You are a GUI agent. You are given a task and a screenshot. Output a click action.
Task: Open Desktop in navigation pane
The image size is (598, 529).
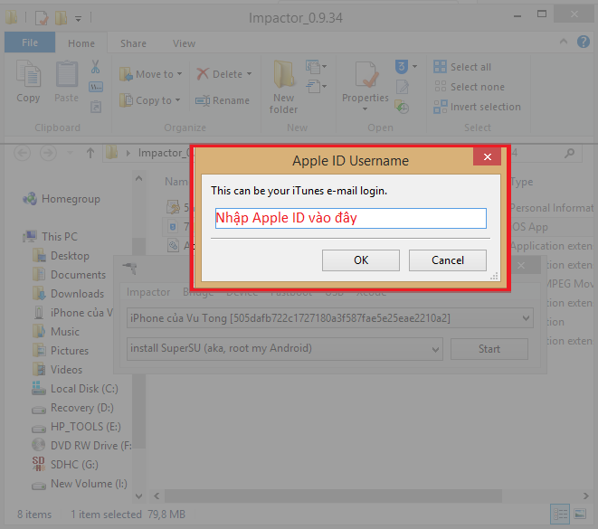point(61,255)
